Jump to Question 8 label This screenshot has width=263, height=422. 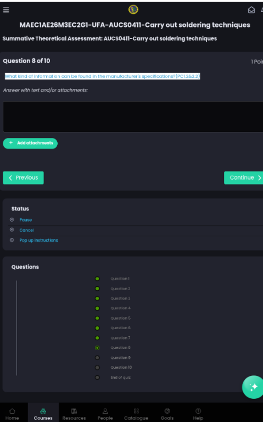point(120,348)
